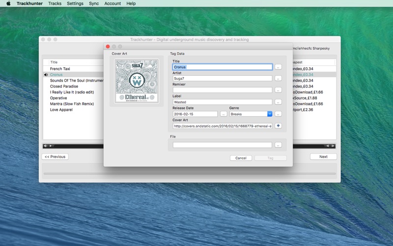Click the lookup button beside Artist field
This screenshot has width=393, height=246.
(x=278, y=78)
